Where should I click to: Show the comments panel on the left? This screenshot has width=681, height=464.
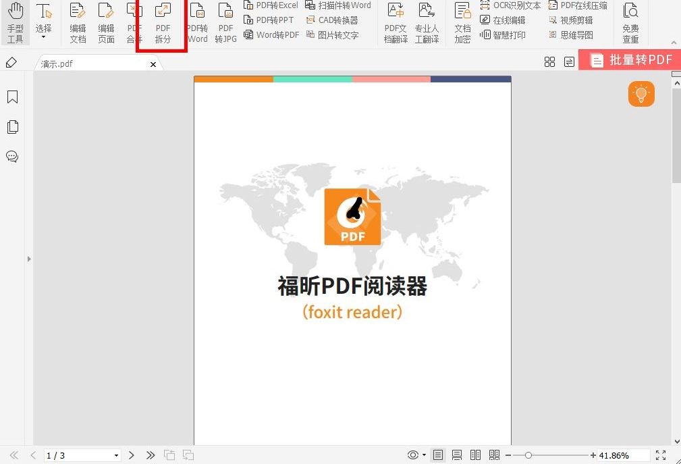coord(12,157)
